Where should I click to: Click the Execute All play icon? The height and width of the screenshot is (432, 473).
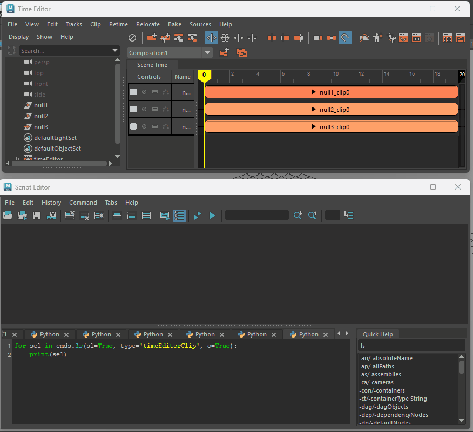[198, 215]
